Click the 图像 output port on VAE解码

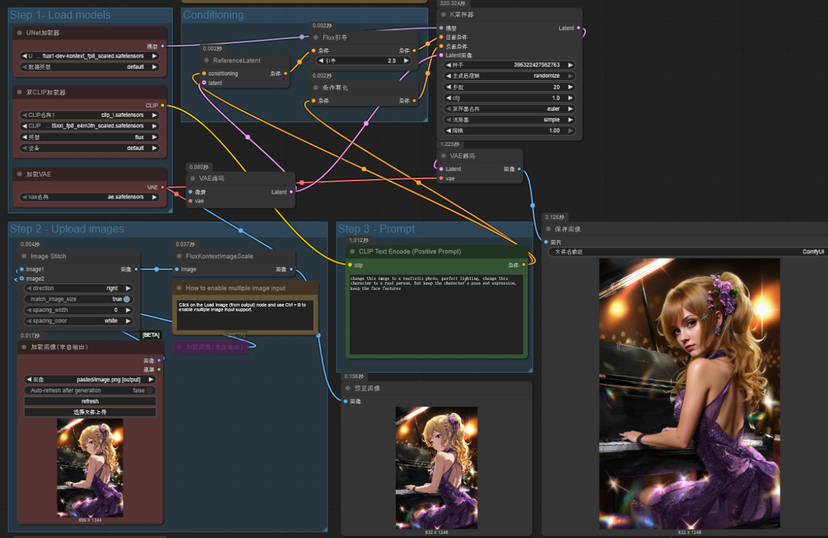click(x=519, y=169)
